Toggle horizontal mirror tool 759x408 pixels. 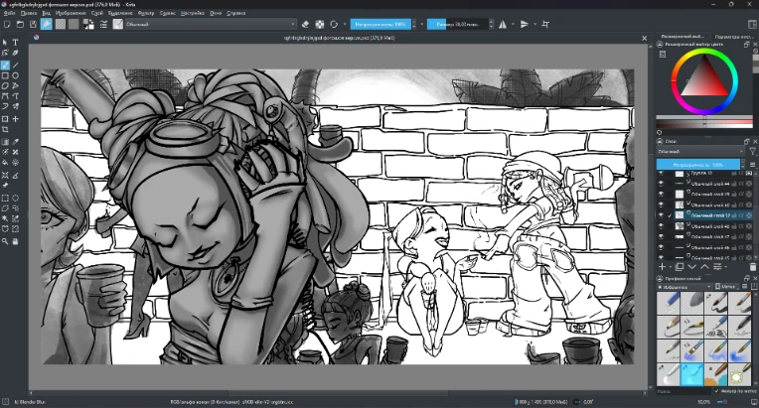tap(503, 24)
